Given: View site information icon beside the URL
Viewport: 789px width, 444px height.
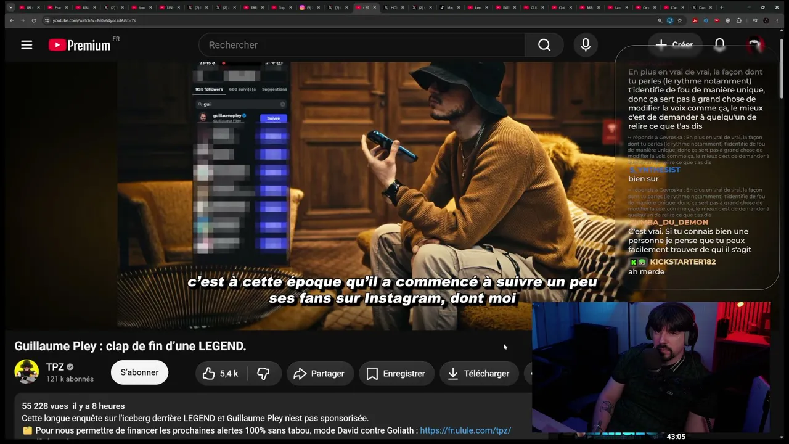Looking at the screenshot, I should coord(46,20).
